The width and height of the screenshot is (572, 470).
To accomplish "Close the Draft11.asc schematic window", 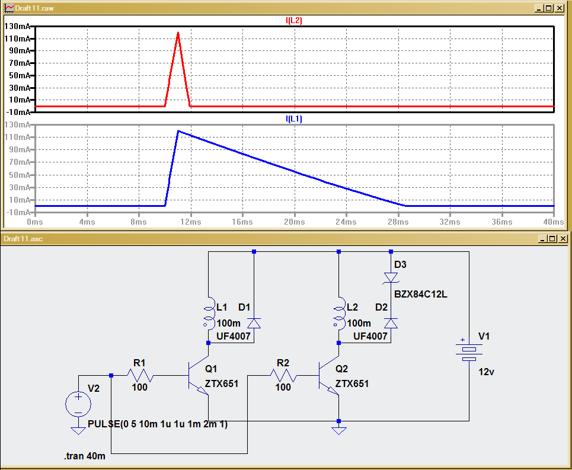I will pyautogui.click(x=563, y=239).
